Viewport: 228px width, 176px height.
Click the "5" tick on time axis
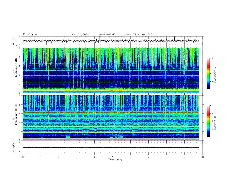point(113,157)
